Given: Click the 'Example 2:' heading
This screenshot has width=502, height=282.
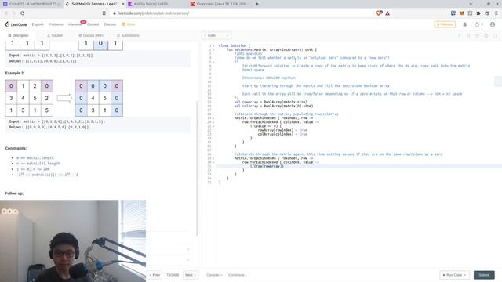Looking at the screenshot, I should point(15,73).
